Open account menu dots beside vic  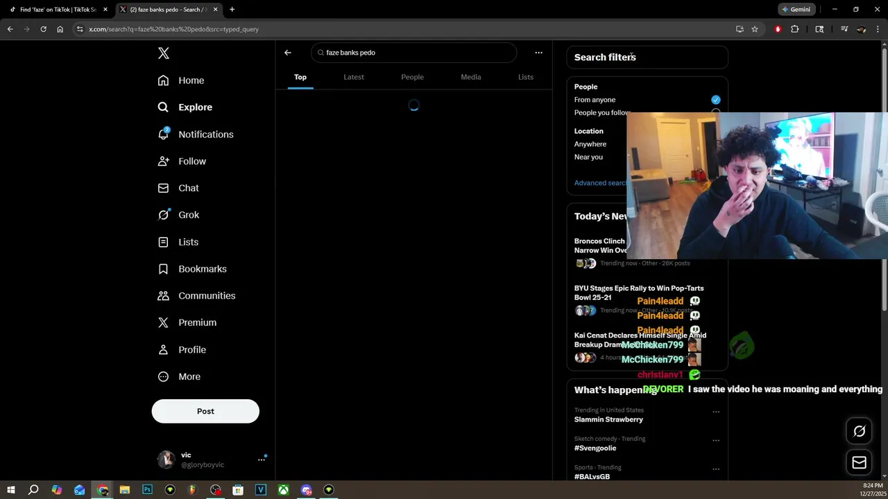point(262,459)
